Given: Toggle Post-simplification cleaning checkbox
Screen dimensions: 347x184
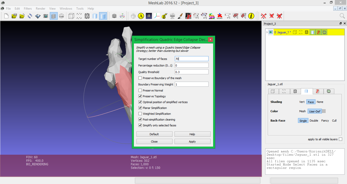Looking at the screenshot, I should [140, 120].
